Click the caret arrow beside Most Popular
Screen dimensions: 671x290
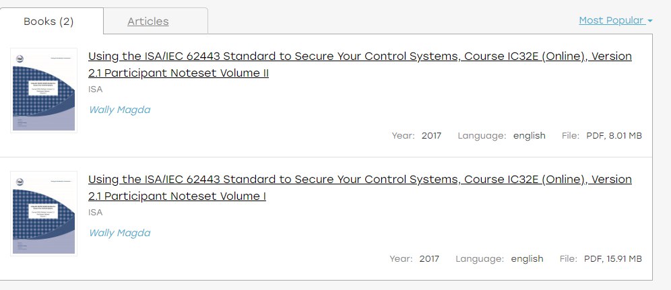click(x=650, y=21)
